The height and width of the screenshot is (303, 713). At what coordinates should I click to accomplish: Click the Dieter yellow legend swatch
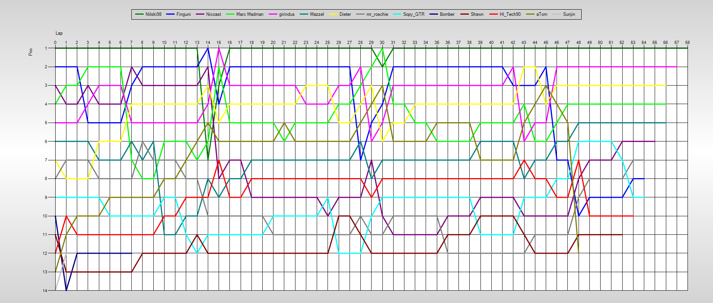pos(333,14)
